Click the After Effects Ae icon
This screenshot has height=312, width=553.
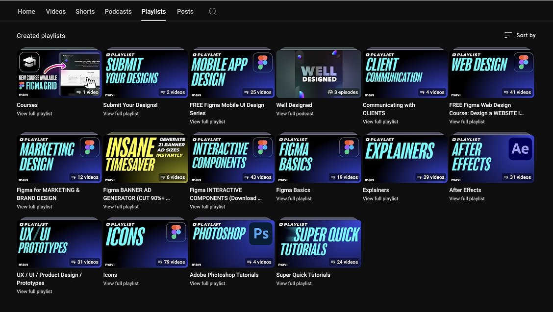[x=520, y=148]
